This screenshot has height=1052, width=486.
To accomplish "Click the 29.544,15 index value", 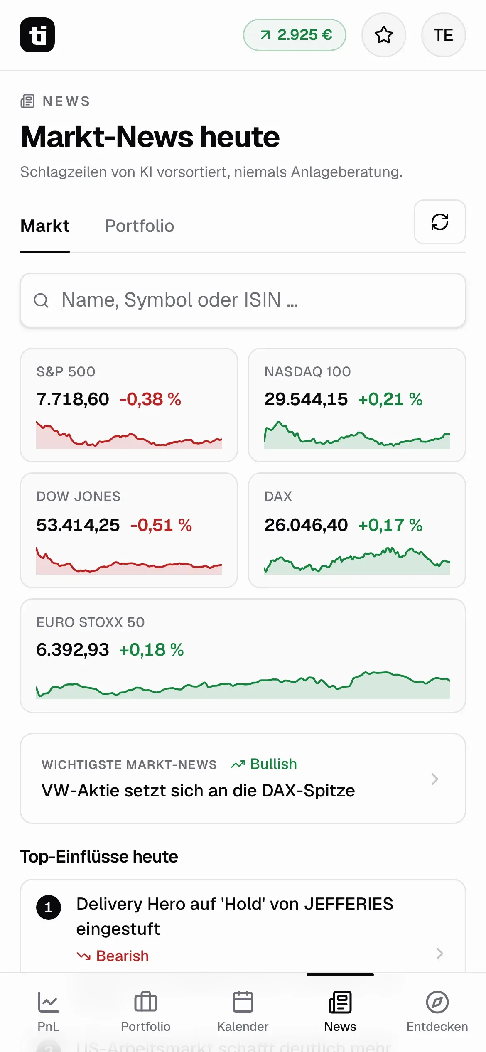I will [306, 399].
